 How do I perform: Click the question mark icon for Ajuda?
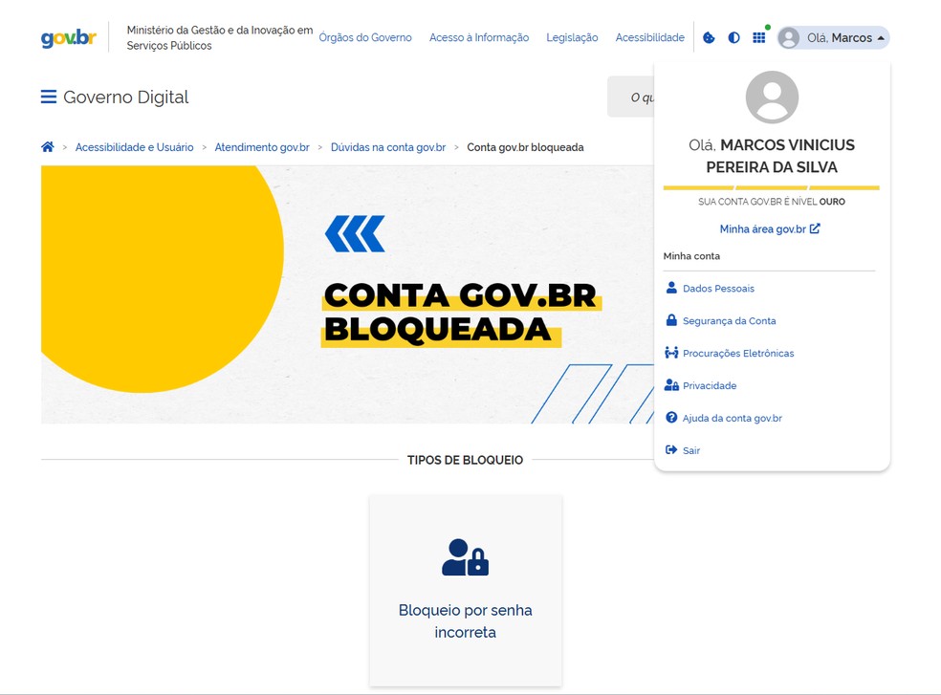point(669,418)
